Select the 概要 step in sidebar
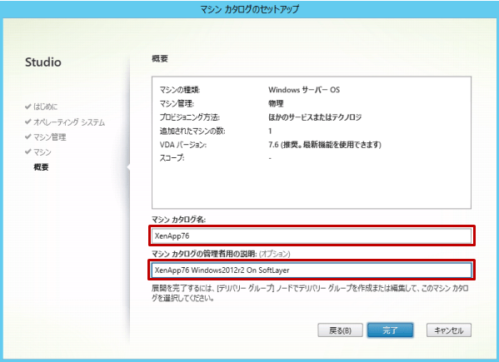The height and width of the screenshot is (362, 499). coord(41,167)
